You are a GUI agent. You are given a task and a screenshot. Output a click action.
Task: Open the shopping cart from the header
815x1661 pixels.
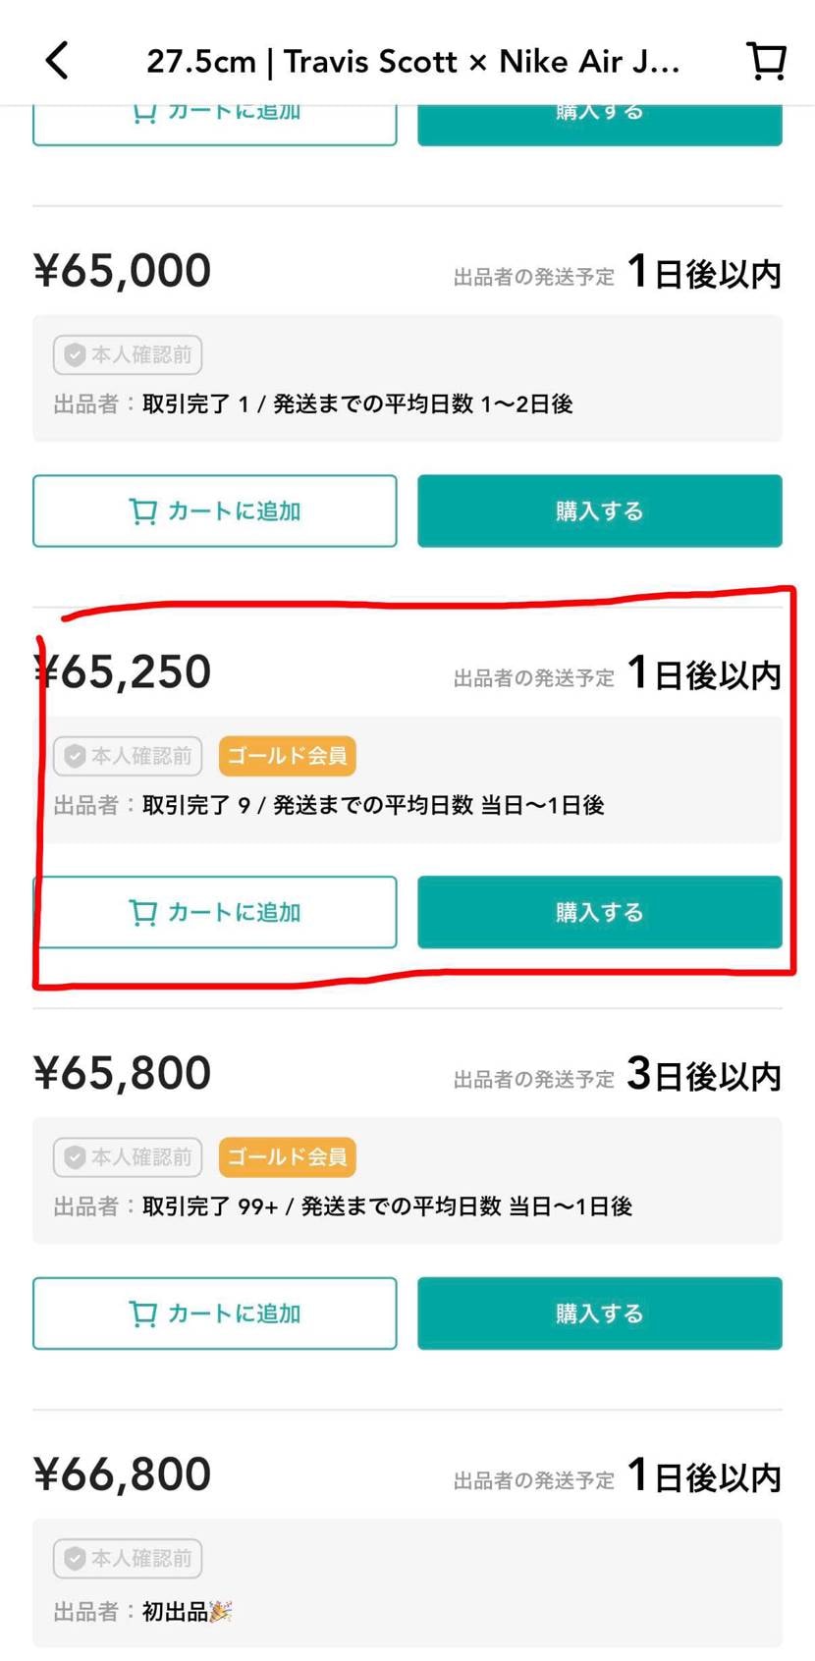(x=767, y=61)
